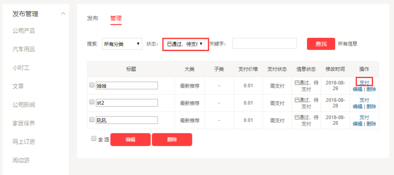Open 汽车用品 in sidebar
Viewport: 394px width, 175px height.
coord(24,49)
